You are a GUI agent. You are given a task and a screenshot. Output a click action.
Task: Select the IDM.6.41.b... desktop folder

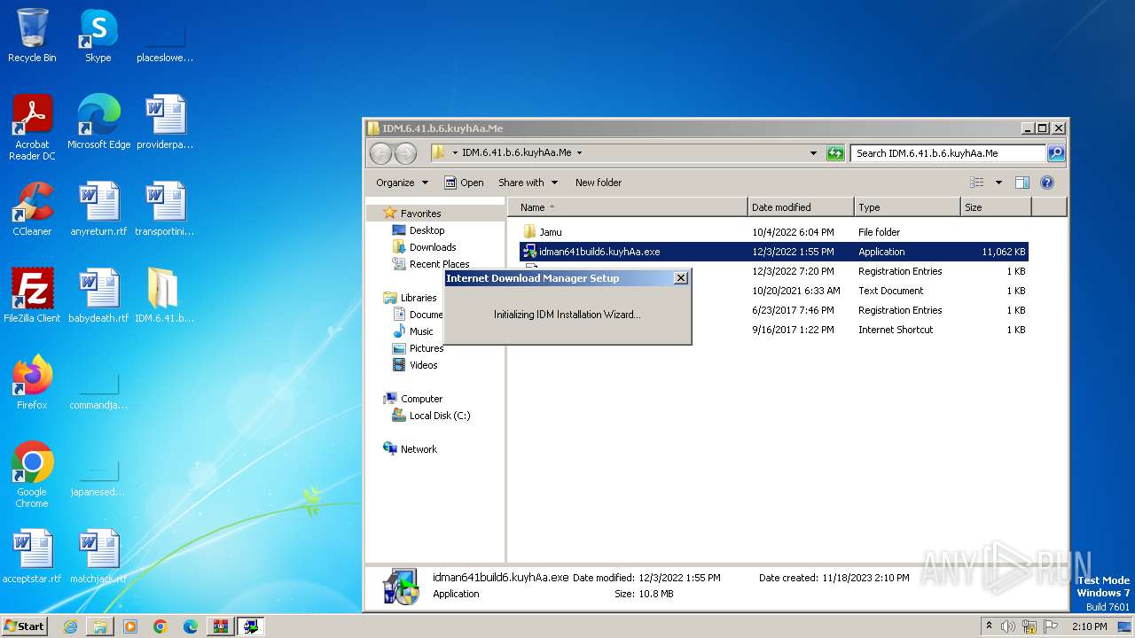pos(165,296)
